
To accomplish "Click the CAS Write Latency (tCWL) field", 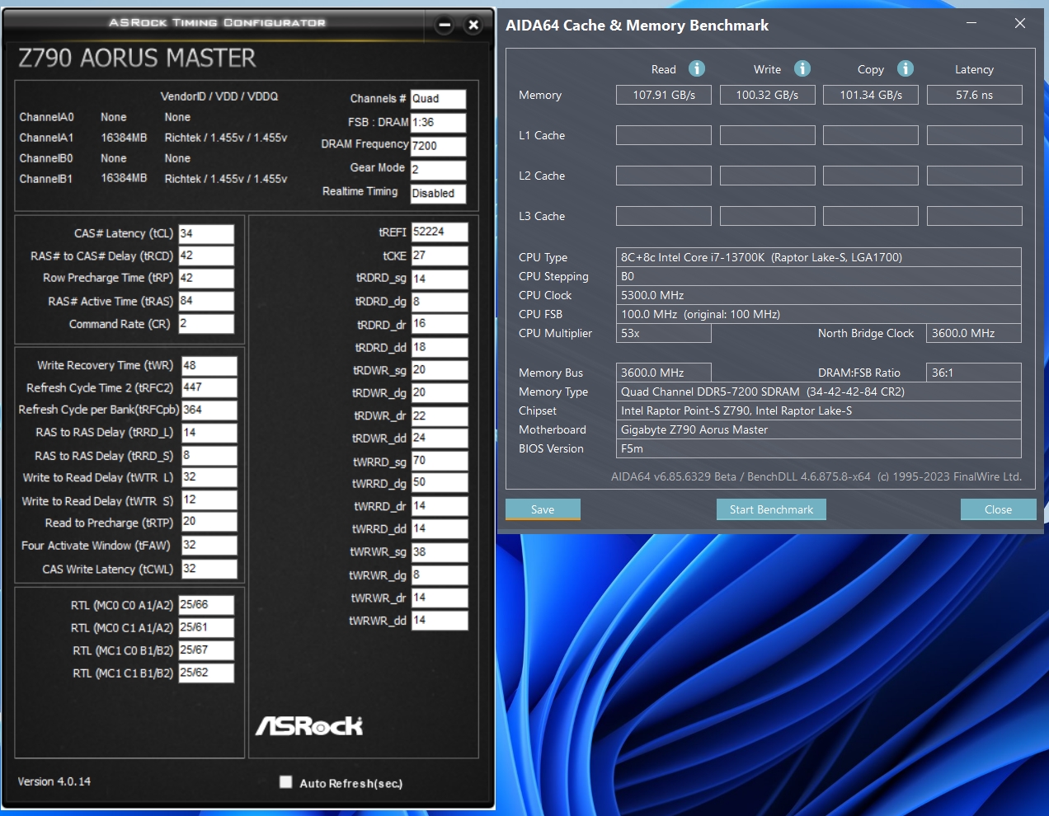I will (209, 569).
